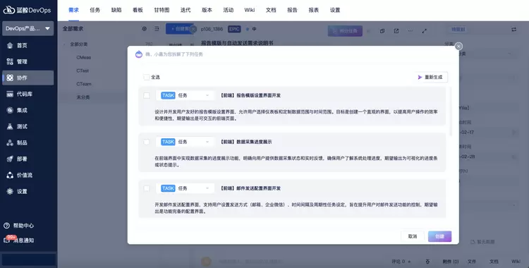Close the task breakdown dialog with X
Viewport: 529px width, 268px height.
458,47
